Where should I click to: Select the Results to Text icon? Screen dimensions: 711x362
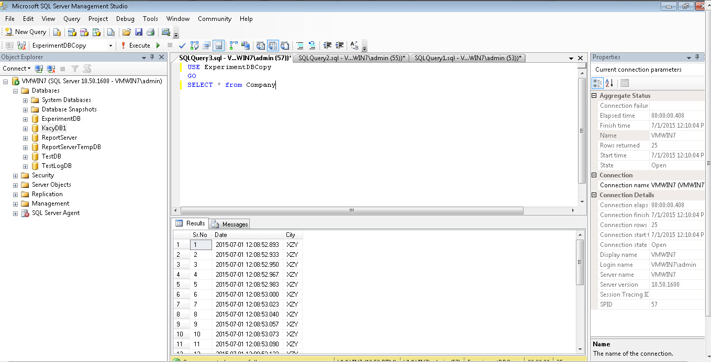click(x=261, y=46)
